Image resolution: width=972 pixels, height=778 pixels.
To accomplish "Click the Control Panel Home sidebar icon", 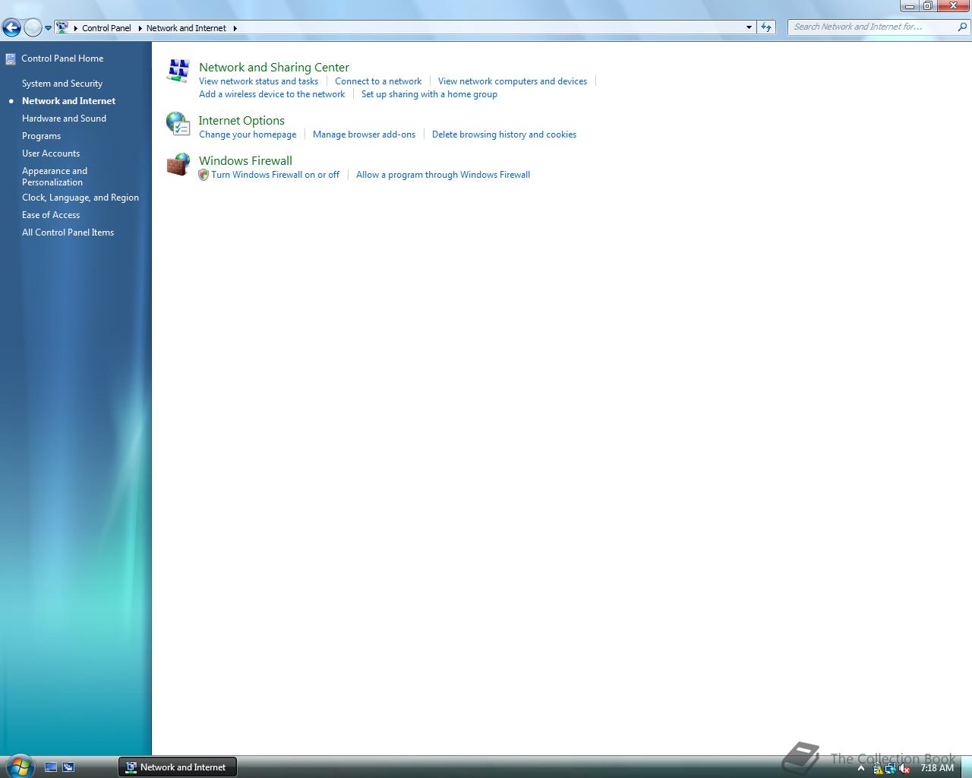I will coord(11,59).
